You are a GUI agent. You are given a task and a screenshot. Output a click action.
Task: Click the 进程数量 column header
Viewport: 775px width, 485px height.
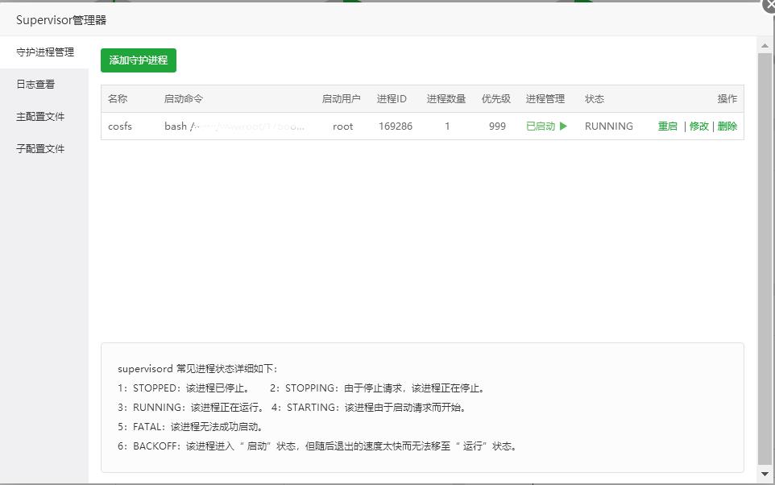[446, 99]
